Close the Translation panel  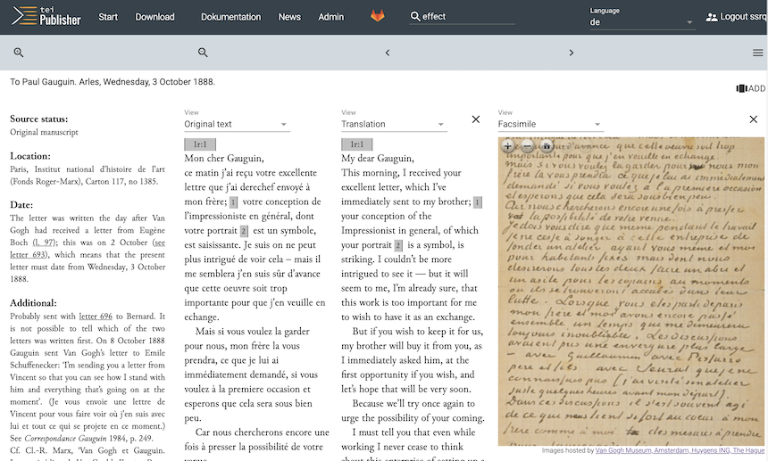476,119
